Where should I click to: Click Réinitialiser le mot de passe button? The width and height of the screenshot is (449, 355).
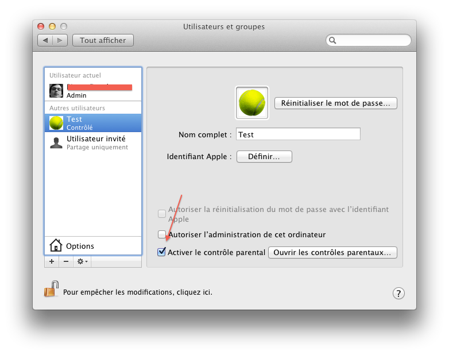pyautogui.click(x=336, y=103)
